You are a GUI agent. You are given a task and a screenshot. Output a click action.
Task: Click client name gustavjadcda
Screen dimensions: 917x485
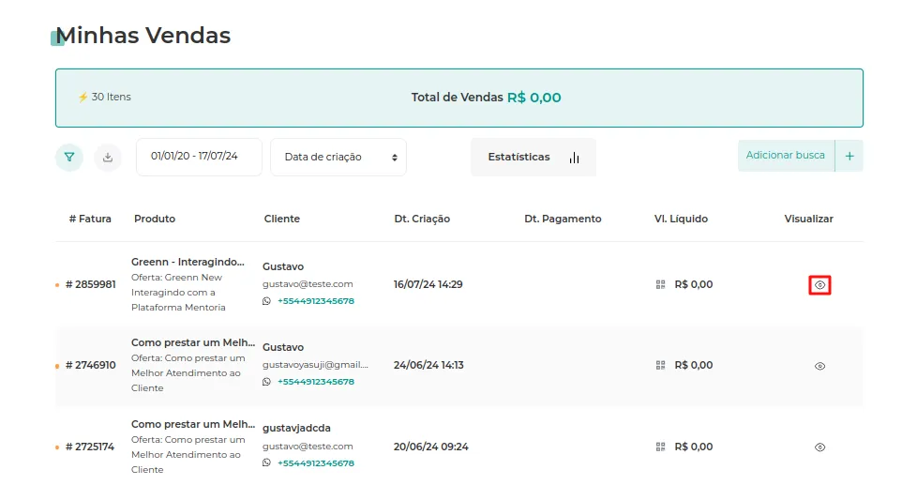tap(296, 428)
